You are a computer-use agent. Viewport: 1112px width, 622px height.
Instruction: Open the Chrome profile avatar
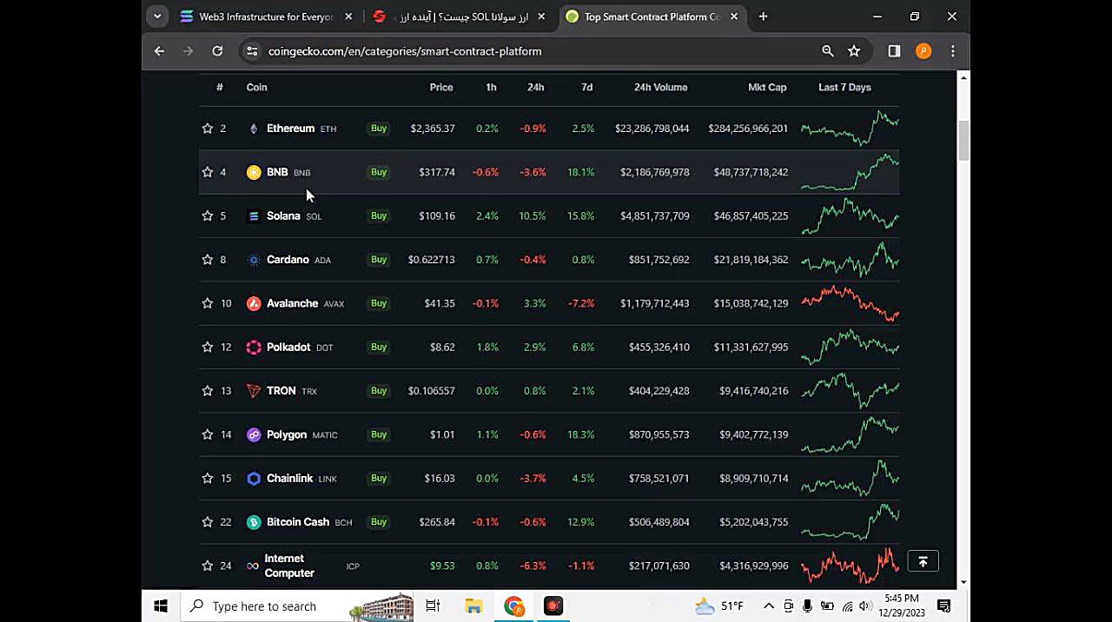(x=923, y=51)
